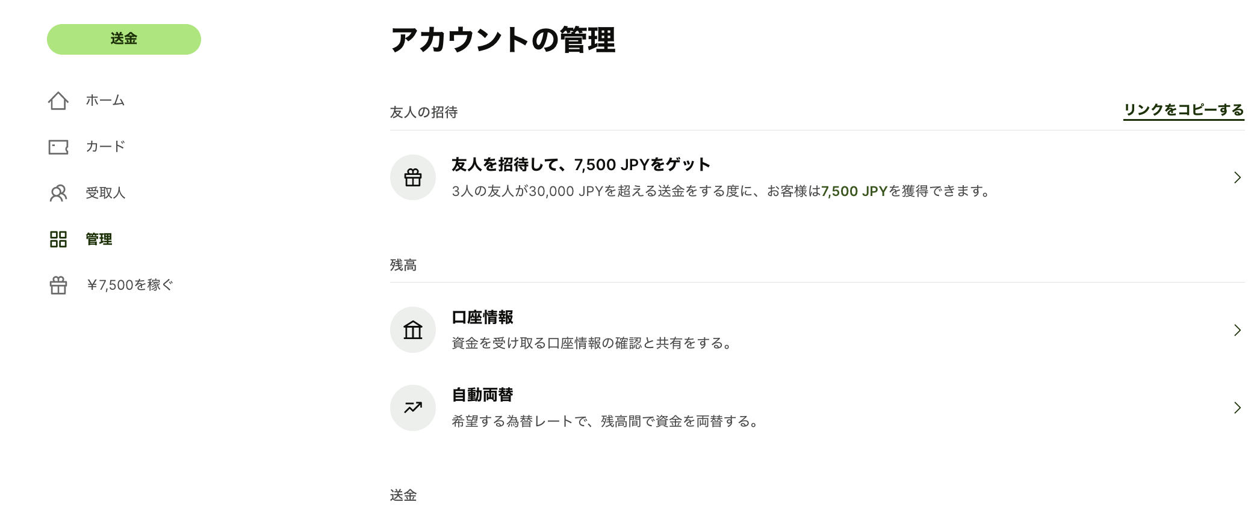Open ¥7,500を稼ぐ sidebar item

point(130,285)
